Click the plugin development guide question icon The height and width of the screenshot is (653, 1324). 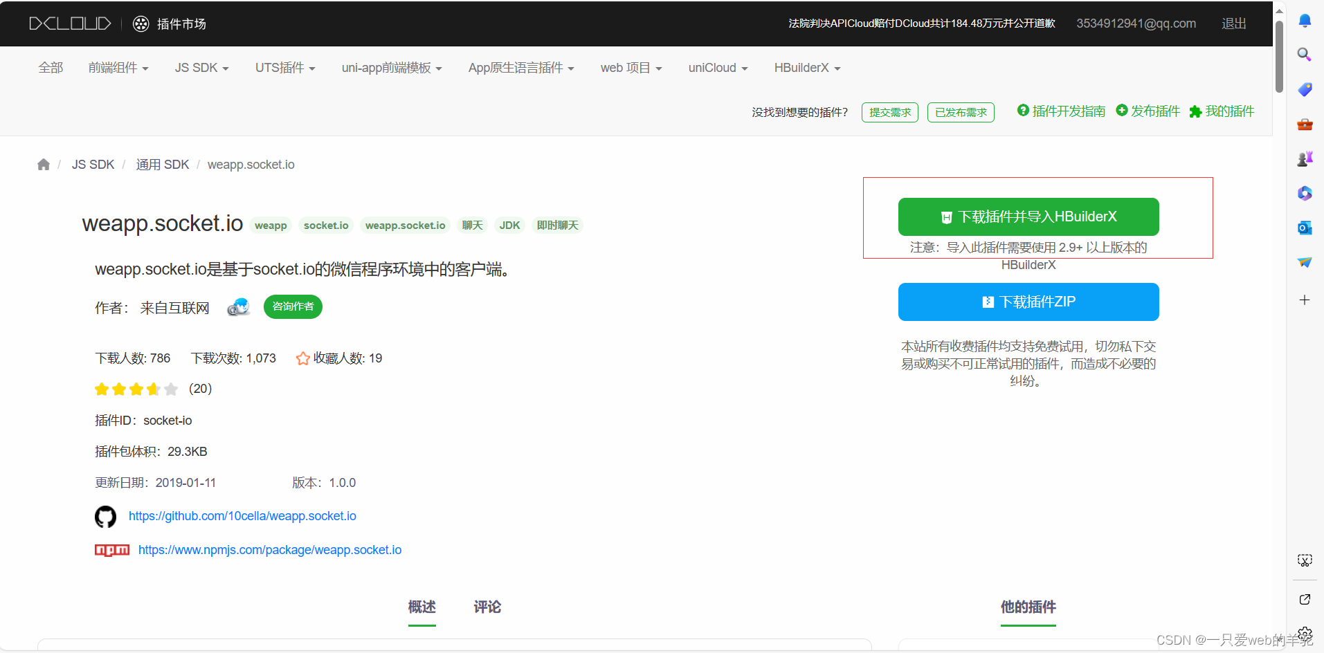(x=1023, y=110)
